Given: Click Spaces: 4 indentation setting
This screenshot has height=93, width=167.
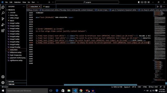Looking at the screenshot, I should [x=127, y=87].
